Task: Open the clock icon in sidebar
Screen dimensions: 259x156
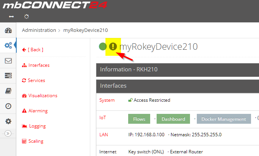Action: pos(8,106)
